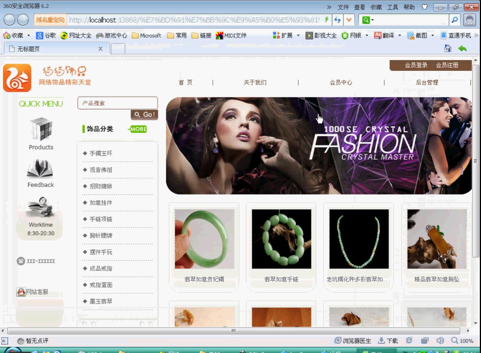The height and width of the screenshot is (353, 481).
Task: Open 下载 downloads from status bar
Action: click(x=388, y=341)
